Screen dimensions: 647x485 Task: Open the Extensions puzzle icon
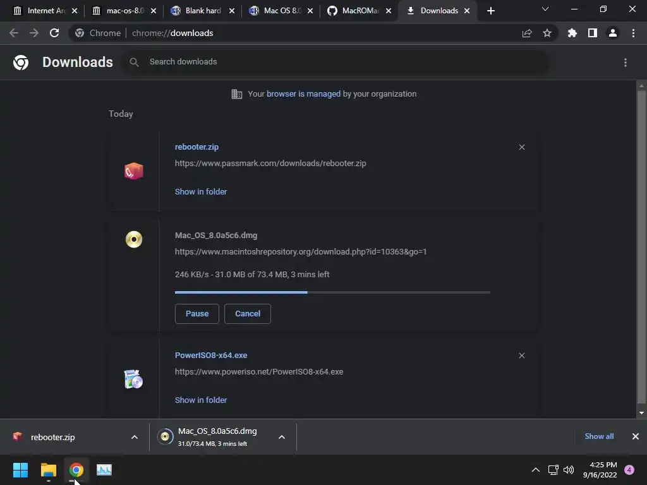[572, 33]
